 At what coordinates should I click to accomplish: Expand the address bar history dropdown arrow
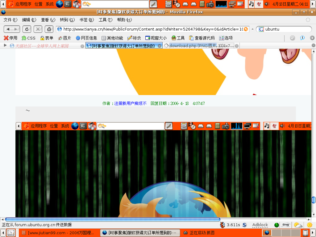tap(252, 29)
